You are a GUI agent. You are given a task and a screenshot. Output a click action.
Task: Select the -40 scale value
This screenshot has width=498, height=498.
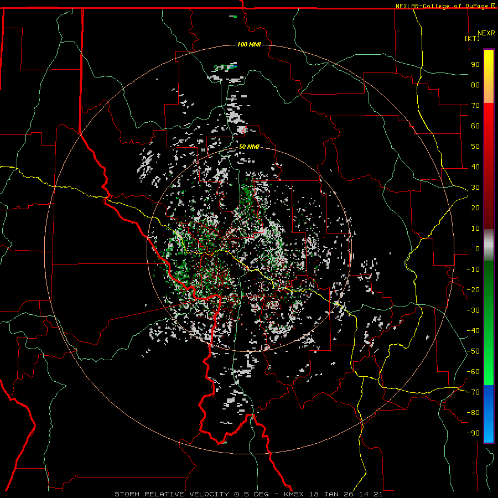click(x=473, y=331)
